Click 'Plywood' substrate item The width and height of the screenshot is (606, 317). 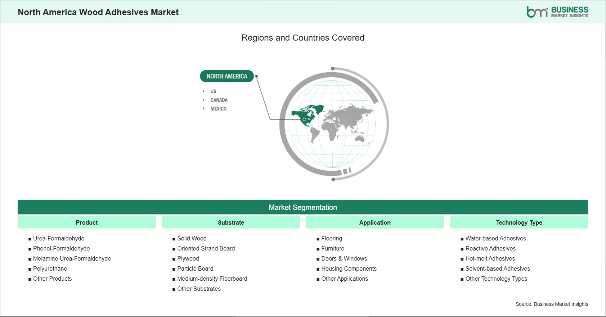coord(188,258)
